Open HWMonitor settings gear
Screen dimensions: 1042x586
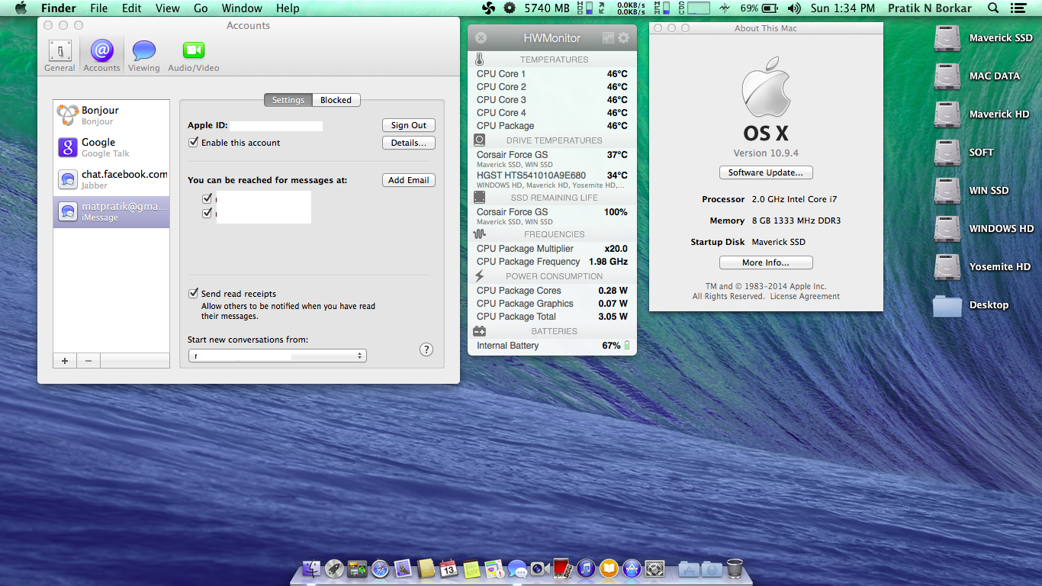click(x=624, y=37)
